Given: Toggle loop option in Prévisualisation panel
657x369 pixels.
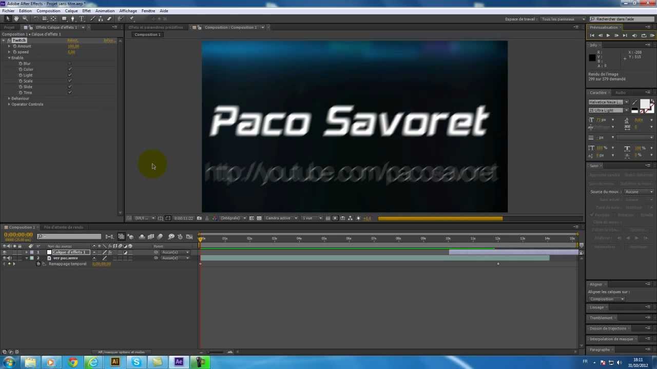Looking at the screenshot, I should click(x=643, y=35).
